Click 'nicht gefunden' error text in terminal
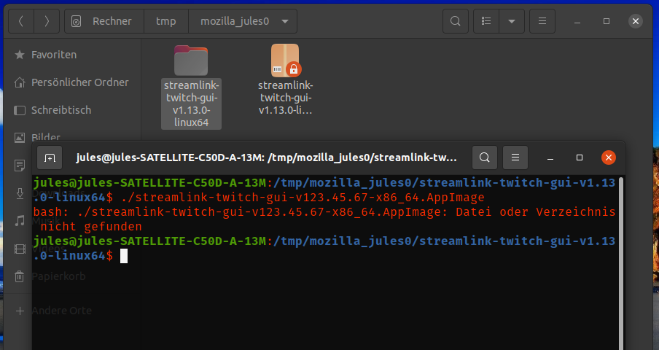The image size is (659, 350). coord(91,227)
